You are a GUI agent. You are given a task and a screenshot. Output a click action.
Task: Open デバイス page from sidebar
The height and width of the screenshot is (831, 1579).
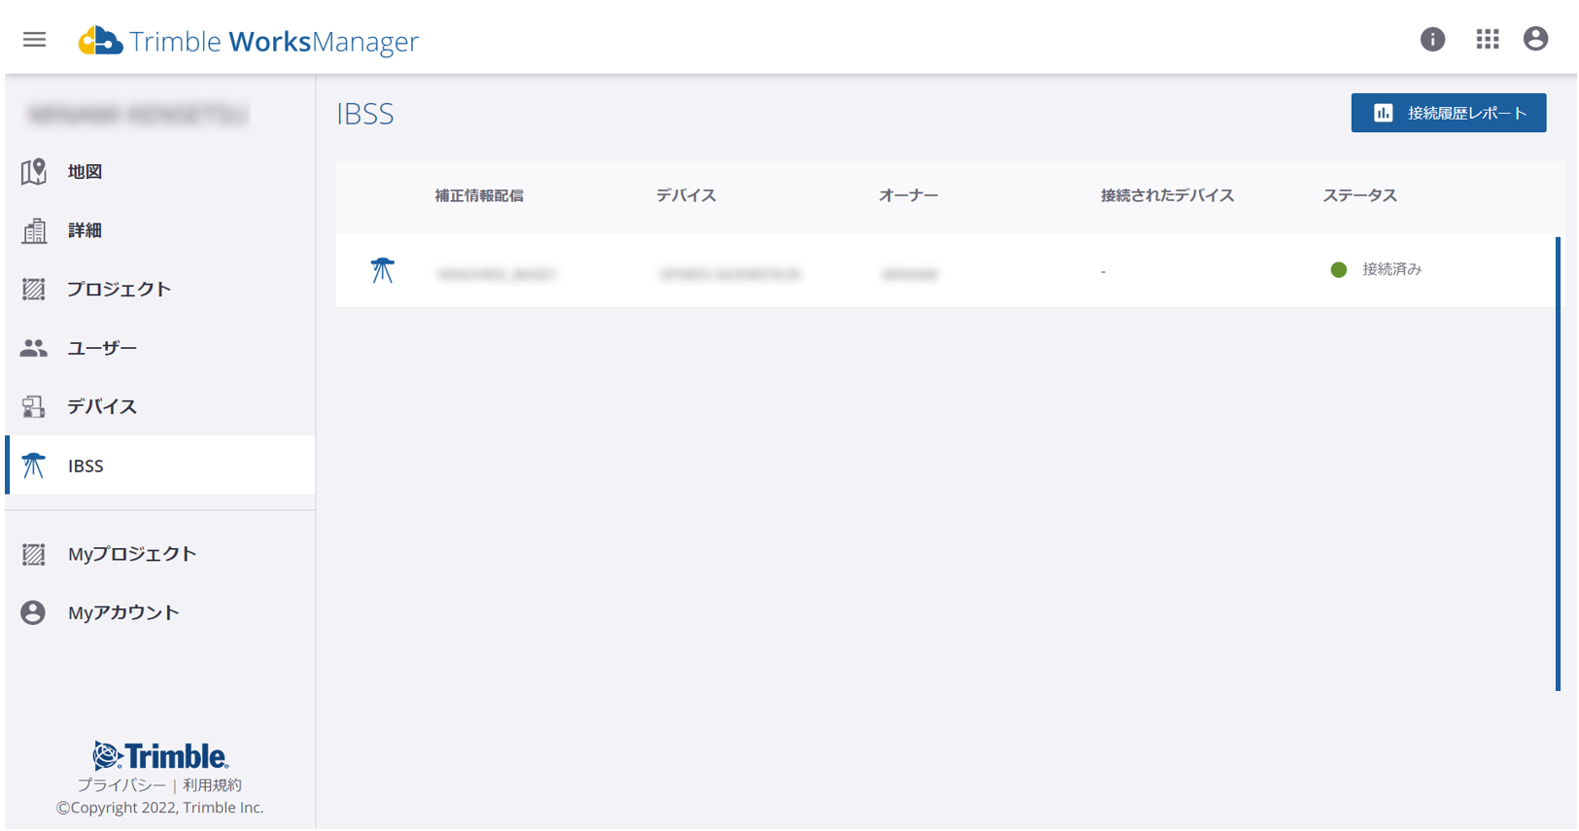[101, 407]
